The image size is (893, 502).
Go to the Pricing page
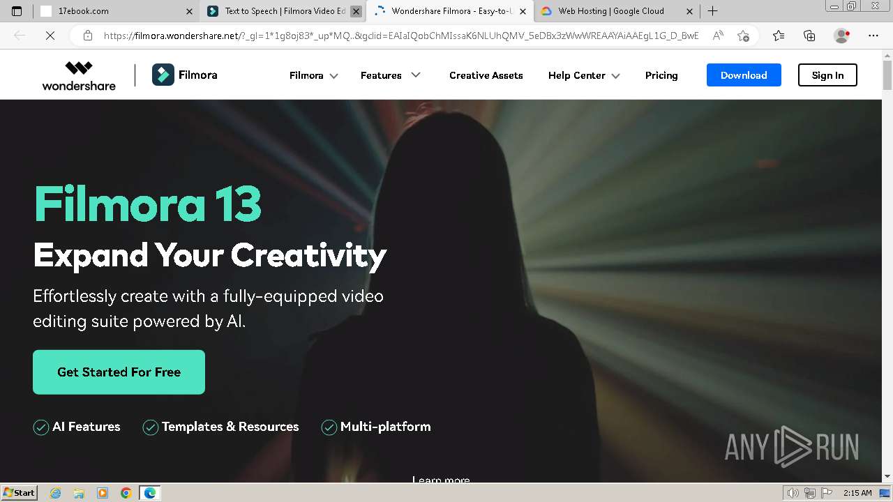pyautogui.click(x=661, y=75)
